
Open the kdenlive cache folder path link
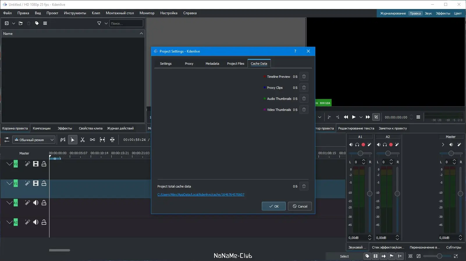pyautogui.click(x=201, y=195)
